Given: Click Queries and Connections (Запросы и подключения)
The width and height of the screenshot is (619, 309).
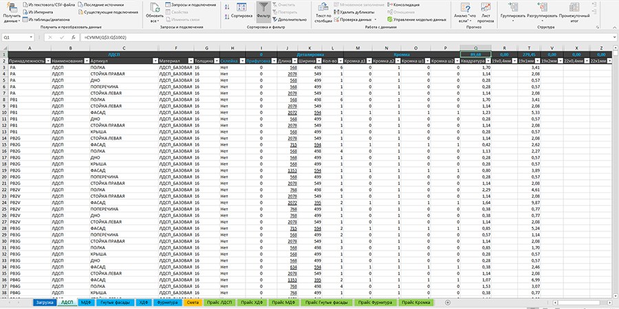Looking at the screenshot, I should pos(190,4).
